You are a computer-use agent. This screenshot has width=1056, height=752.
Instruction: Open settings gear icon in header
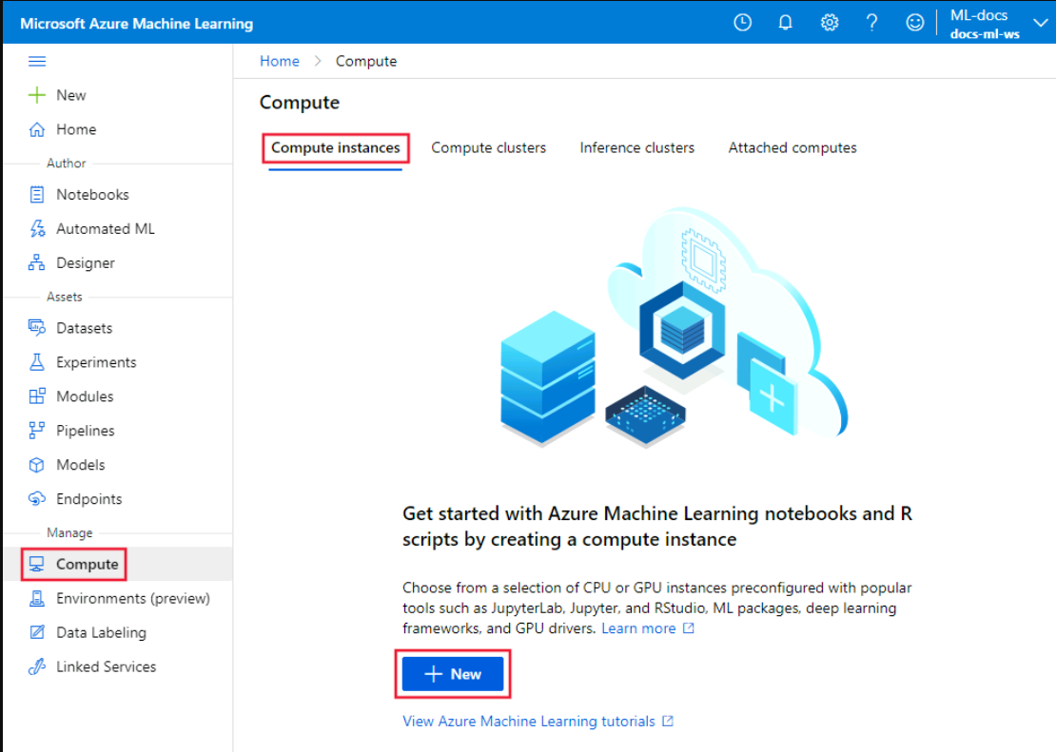829,23
